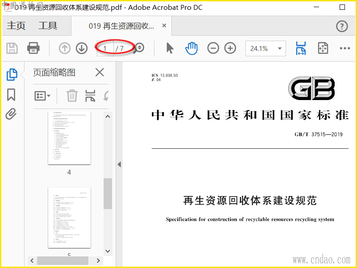The image size is (357, 268).
Task: Collapse the navigation pane with the triangle
Action: click(x=119, y=164)
